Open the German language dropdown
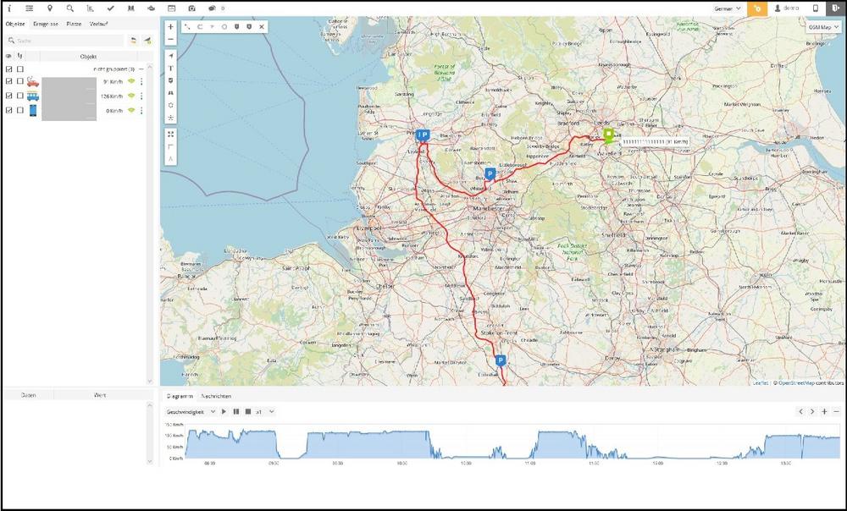The image size is (847, 511). [728, 8]
